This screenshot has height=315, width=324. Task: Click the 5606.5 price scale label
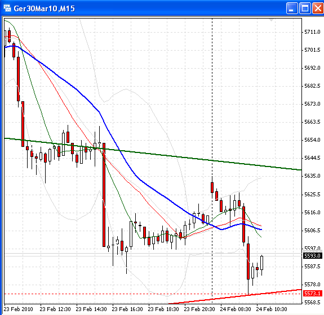[312, 231]
